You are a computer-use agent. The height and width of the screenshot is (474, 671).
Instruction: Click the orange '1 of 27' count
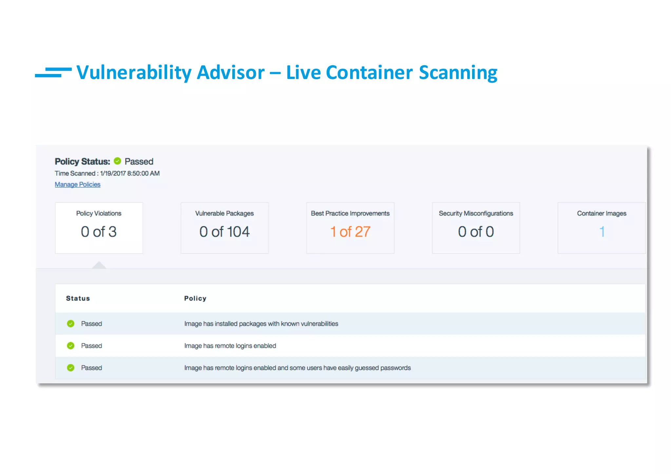[x=350, y=232]
